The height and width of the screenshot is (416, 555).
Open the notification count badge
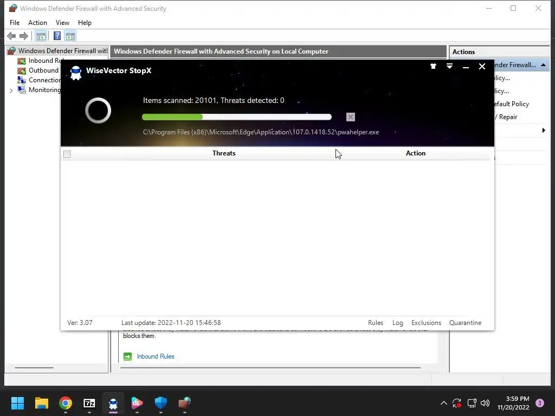540,403
